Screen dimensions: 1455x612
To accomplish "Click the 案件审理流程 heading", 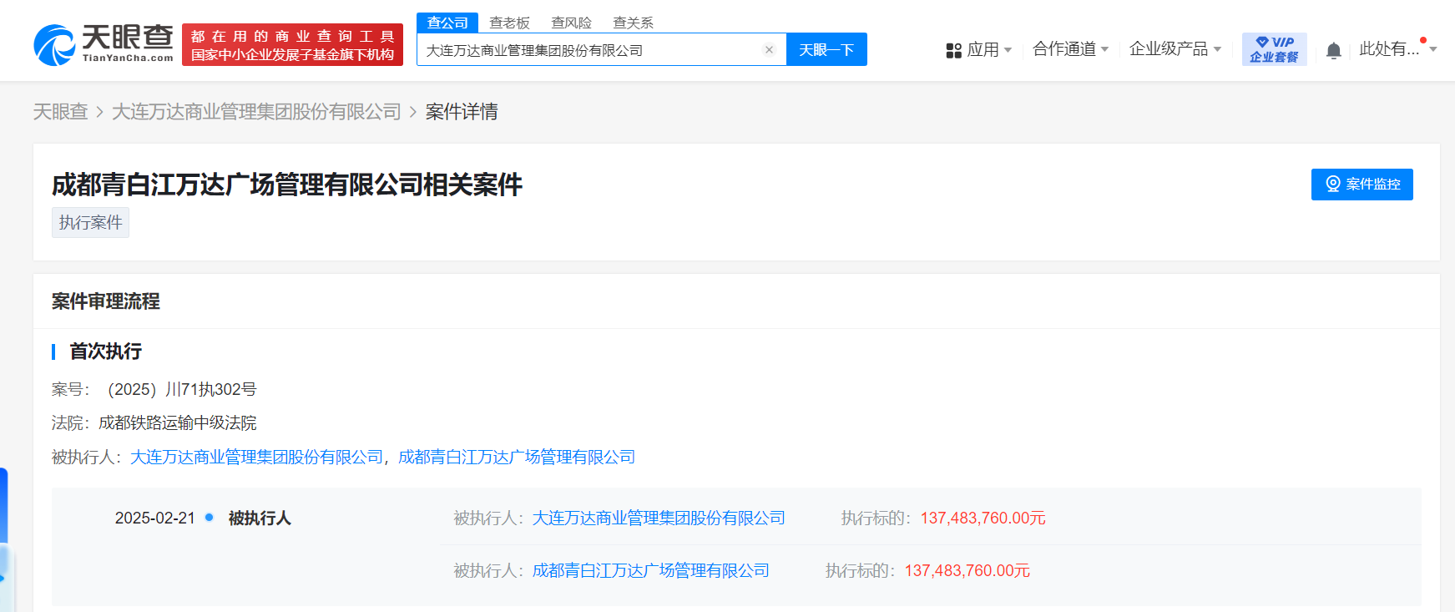I will pos(106,301).
